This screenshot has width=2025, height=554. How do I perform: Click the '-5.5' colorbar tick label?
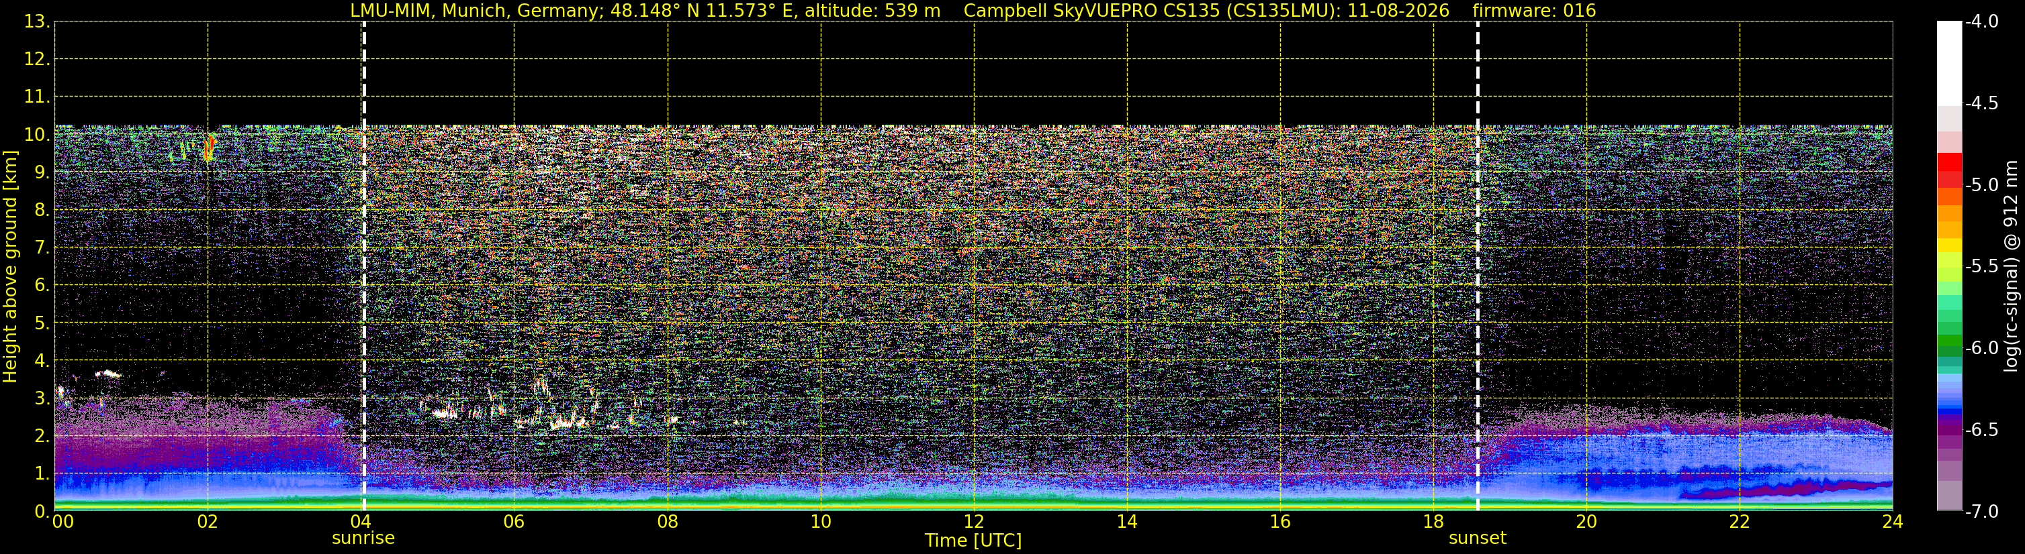pyautogui.click(x=1981, y=266)
